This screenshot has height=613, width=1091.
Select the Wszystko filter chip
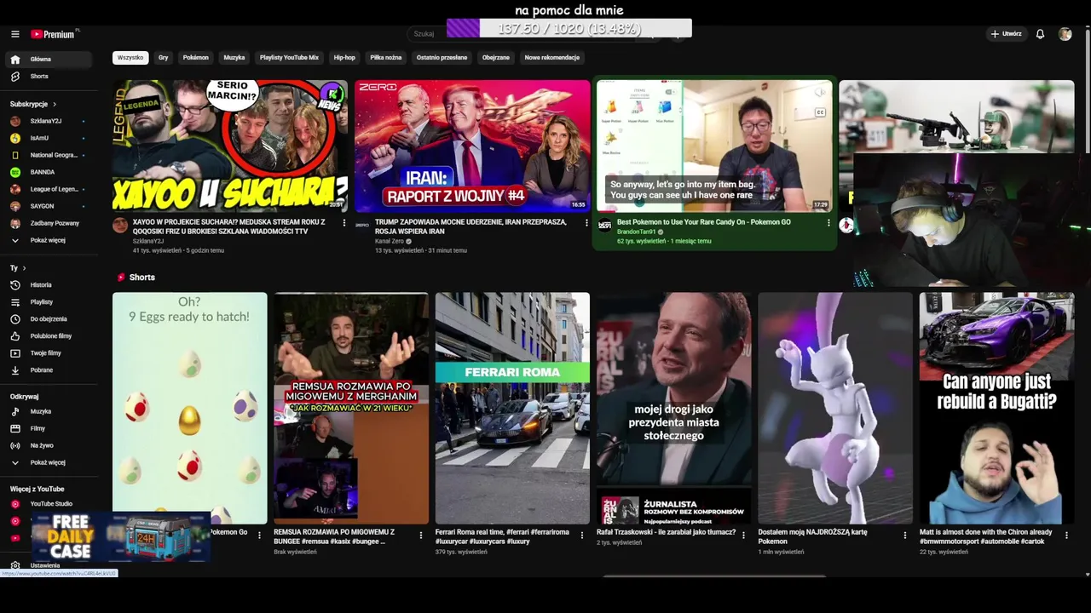tap(130, 58)
